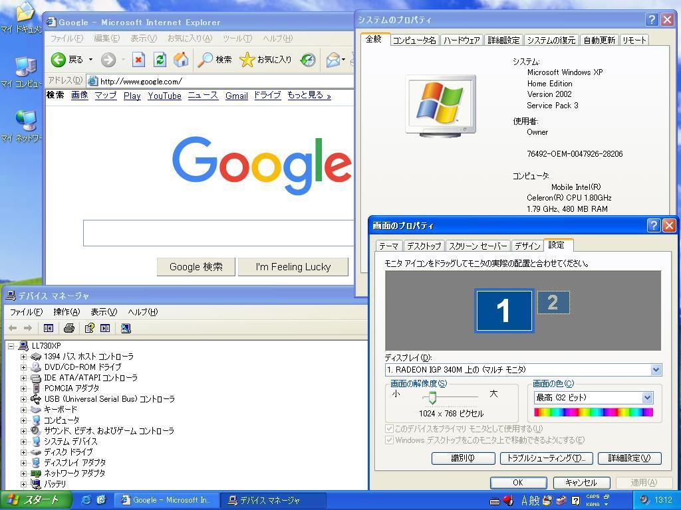Click the Google search input field
The image size is (681, 510).
coord(218,233)
